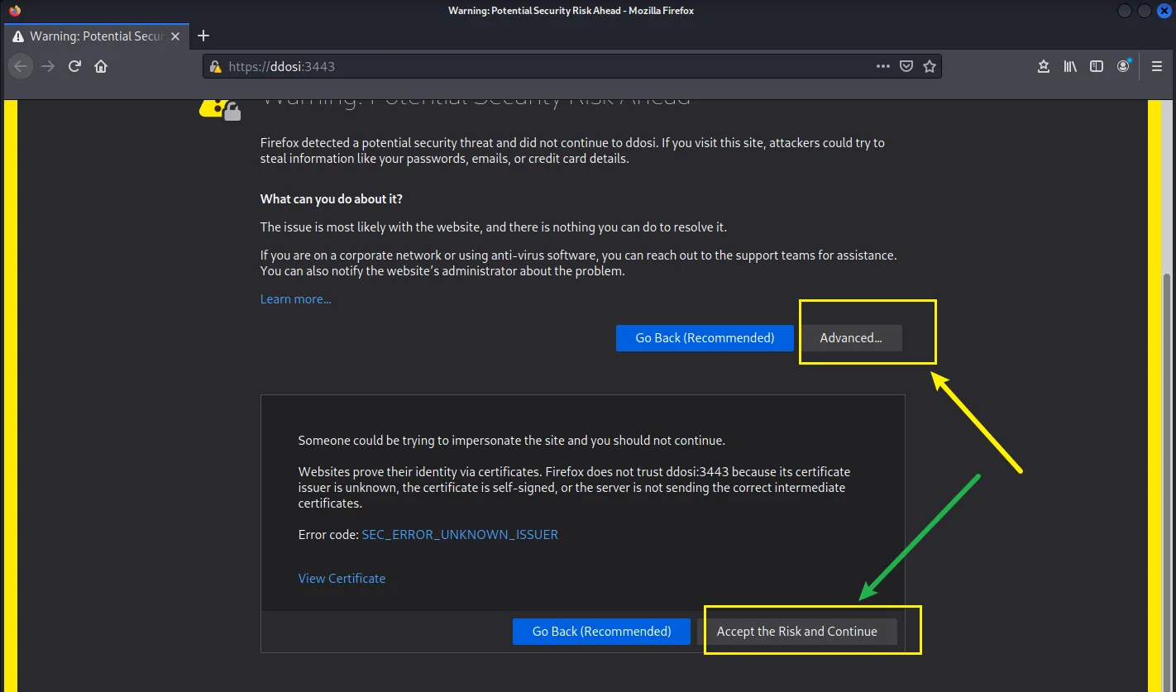Click the Advanced… button
This screenshot has height=692, width=1176.
pyautogui.click(x=851, y=337)
